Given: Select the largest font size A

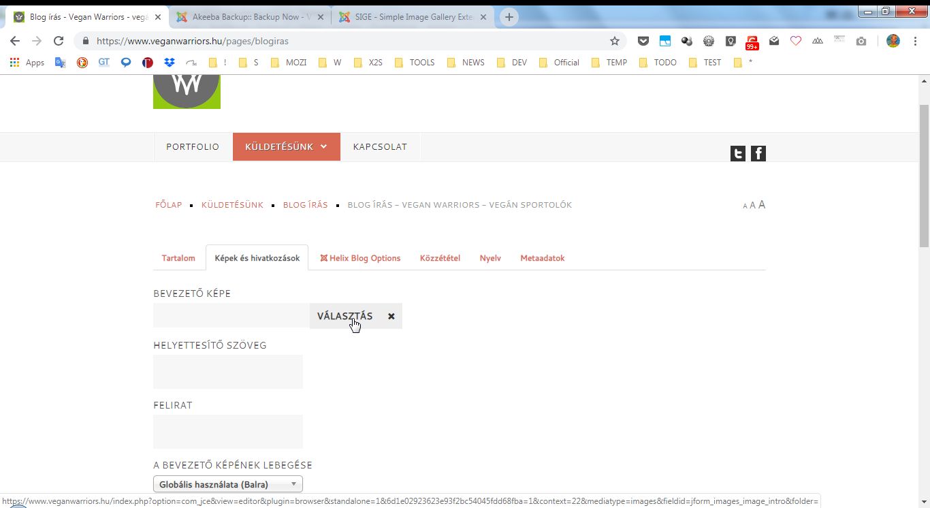Looking at the screenshot, I should (762, 204).
